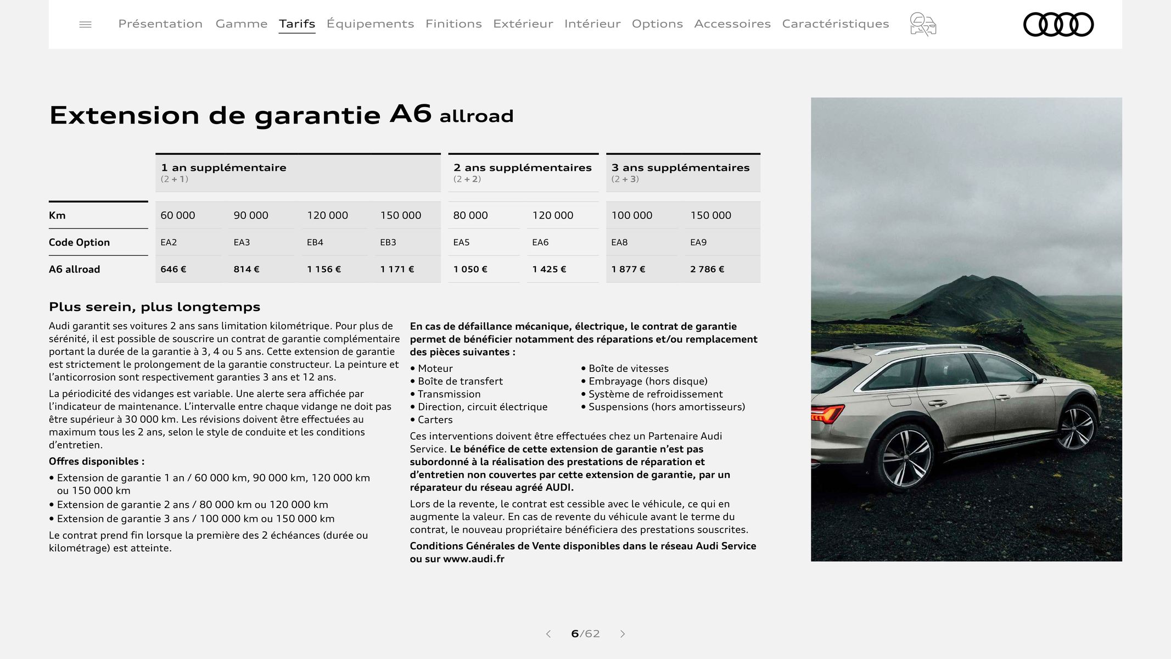Viewport: 1171px width, 659px height.
Task: Click option code EB4
Action: tap(315, 242)
